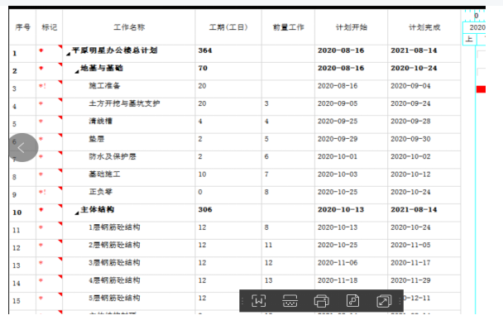Click the red Gantt bar for 施工准备

(x=481, y=89)
